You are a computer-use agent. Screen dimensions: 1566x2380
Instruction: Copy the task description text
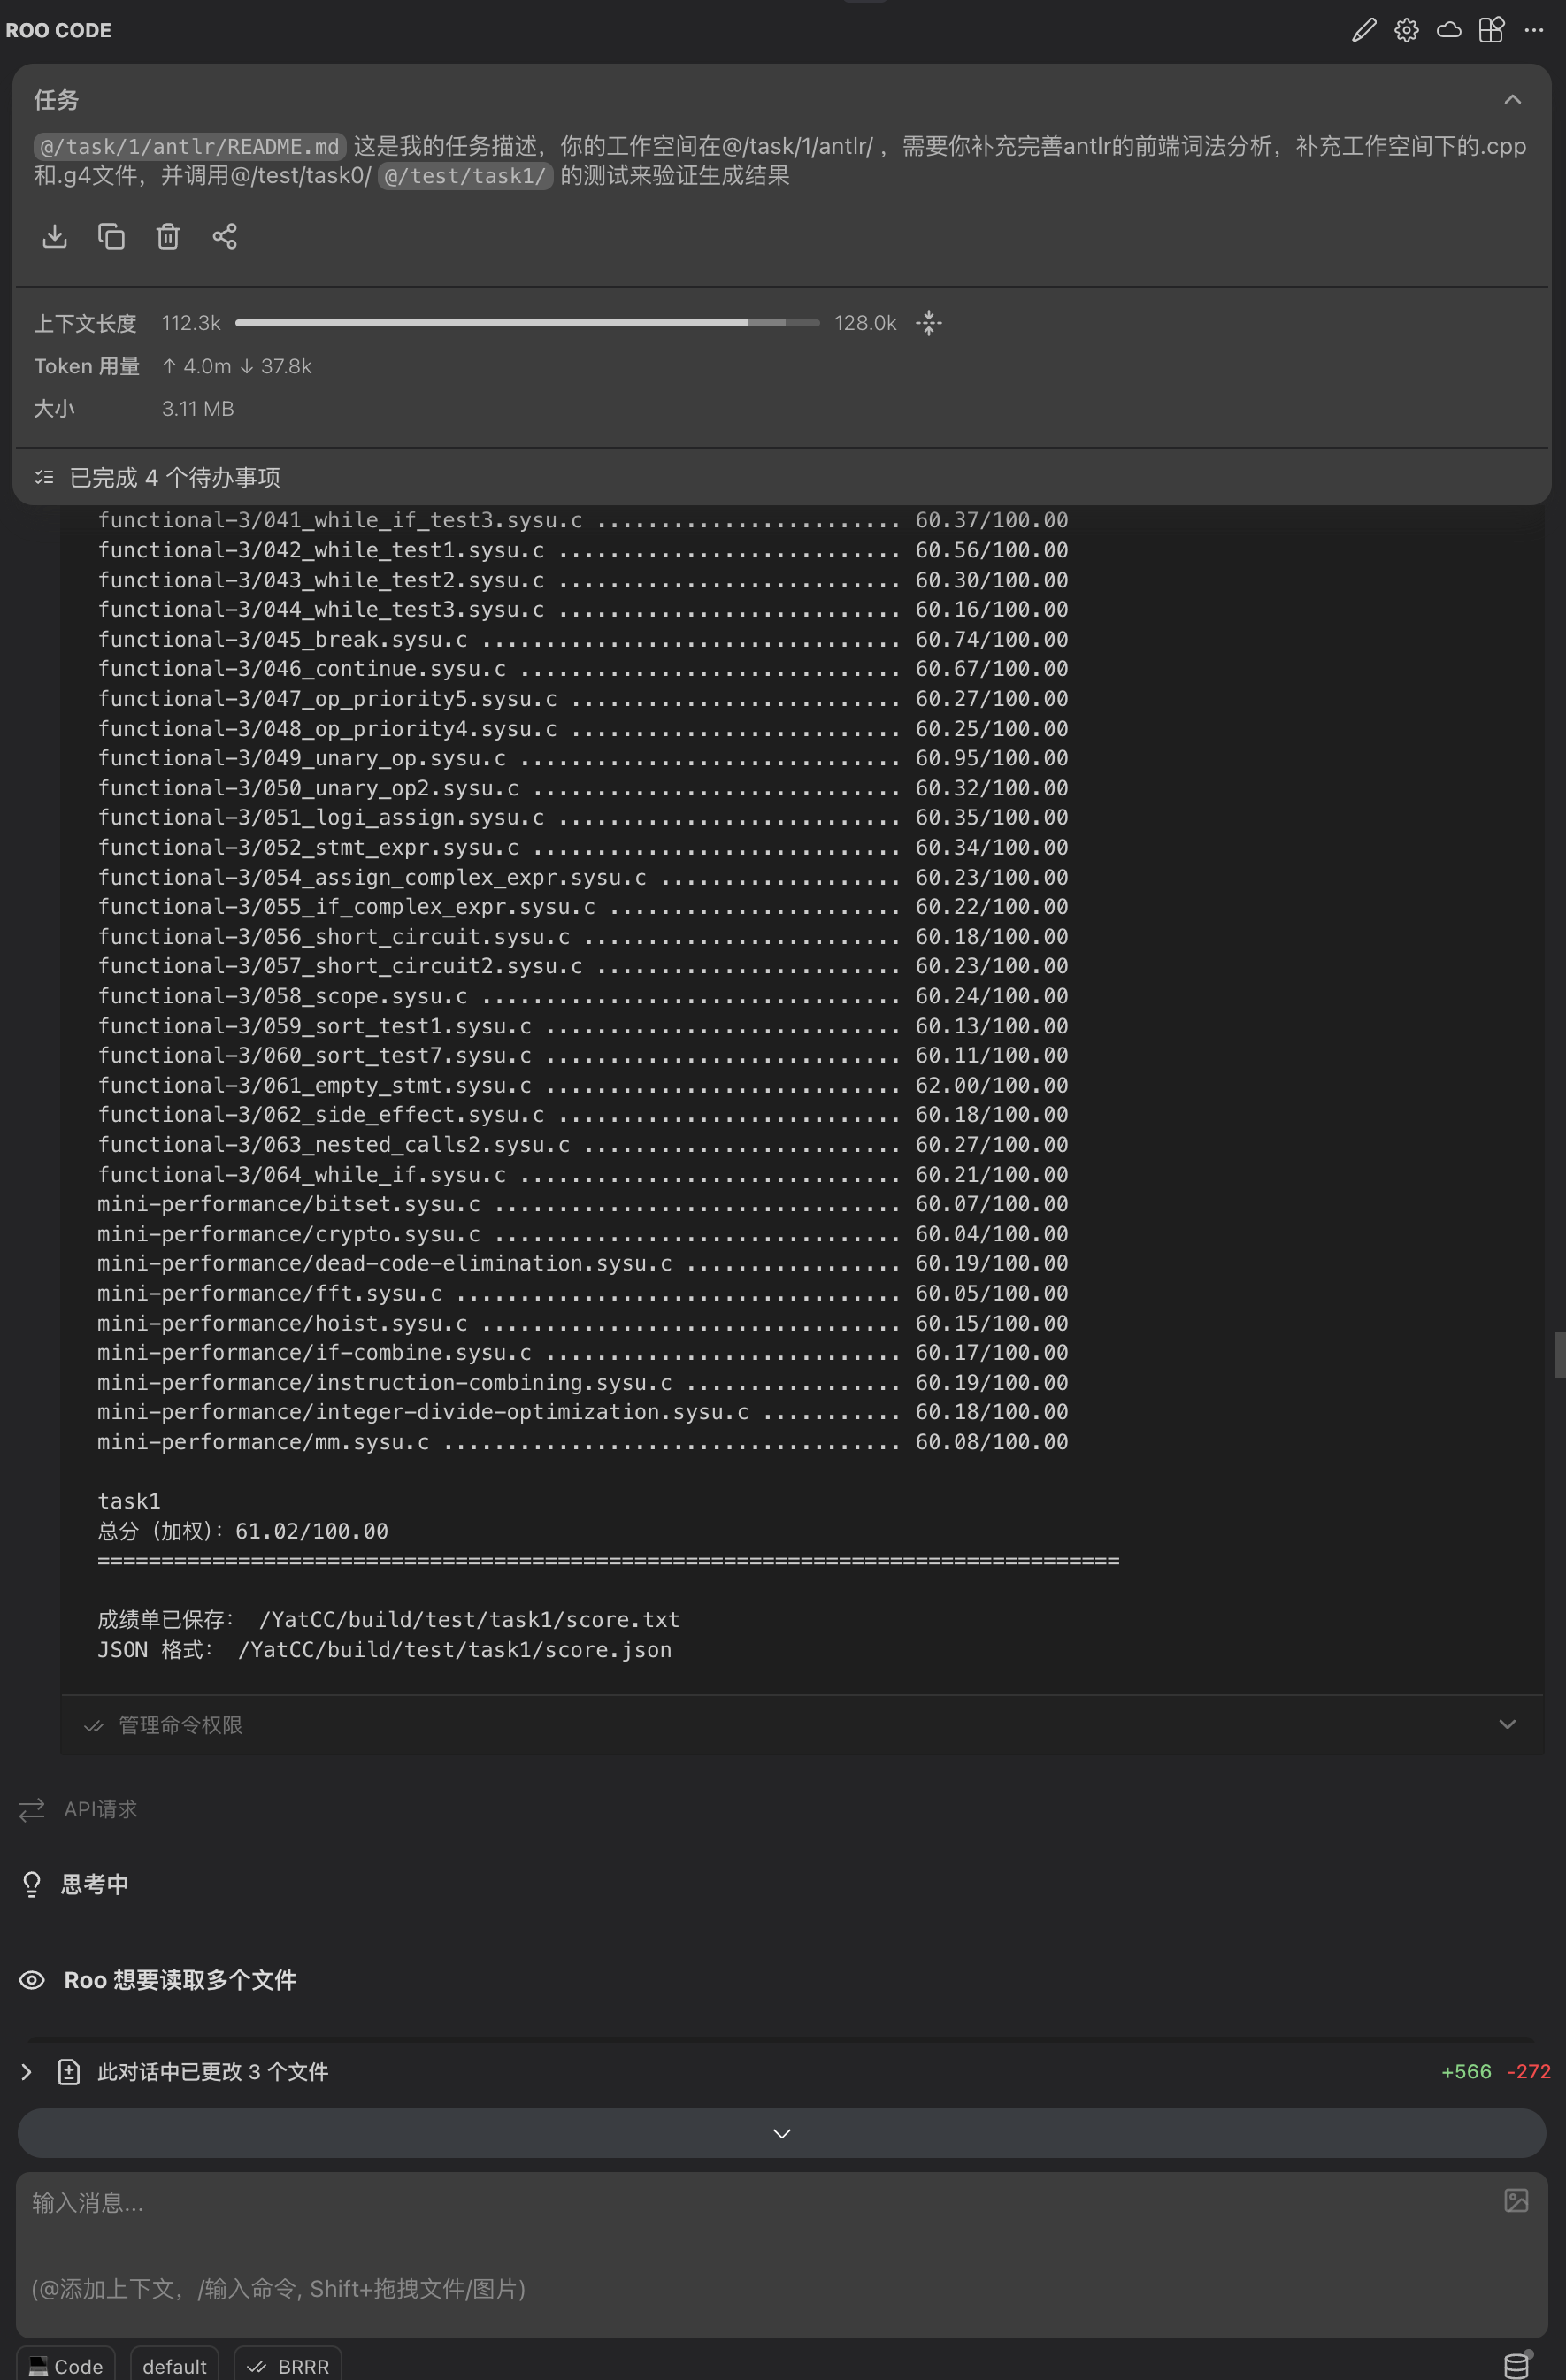tap(111, 236)
